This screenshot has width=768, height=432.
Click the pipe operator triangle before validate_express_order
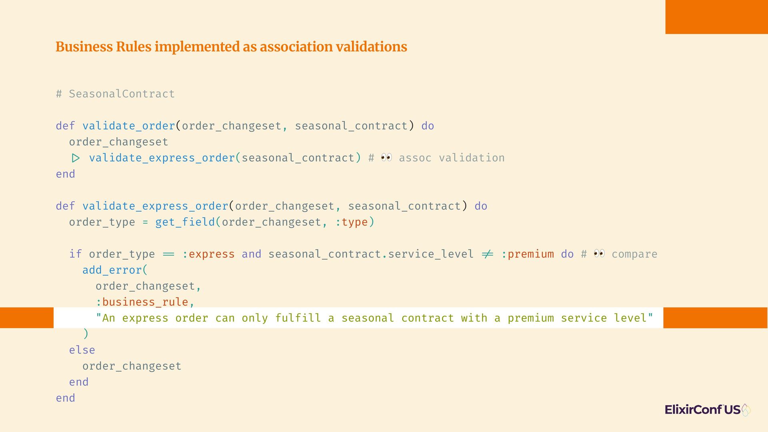(x=76, y=158)
